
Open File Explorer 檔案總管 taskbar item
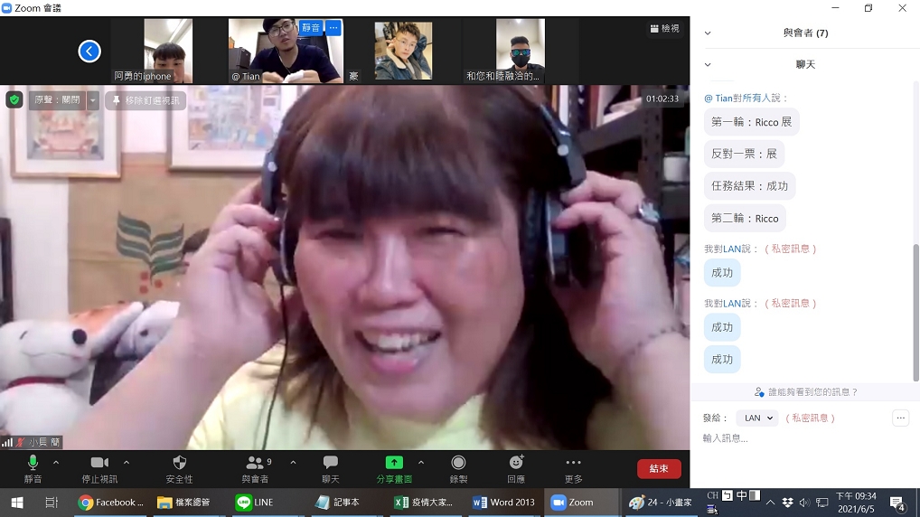click(183, 503)
